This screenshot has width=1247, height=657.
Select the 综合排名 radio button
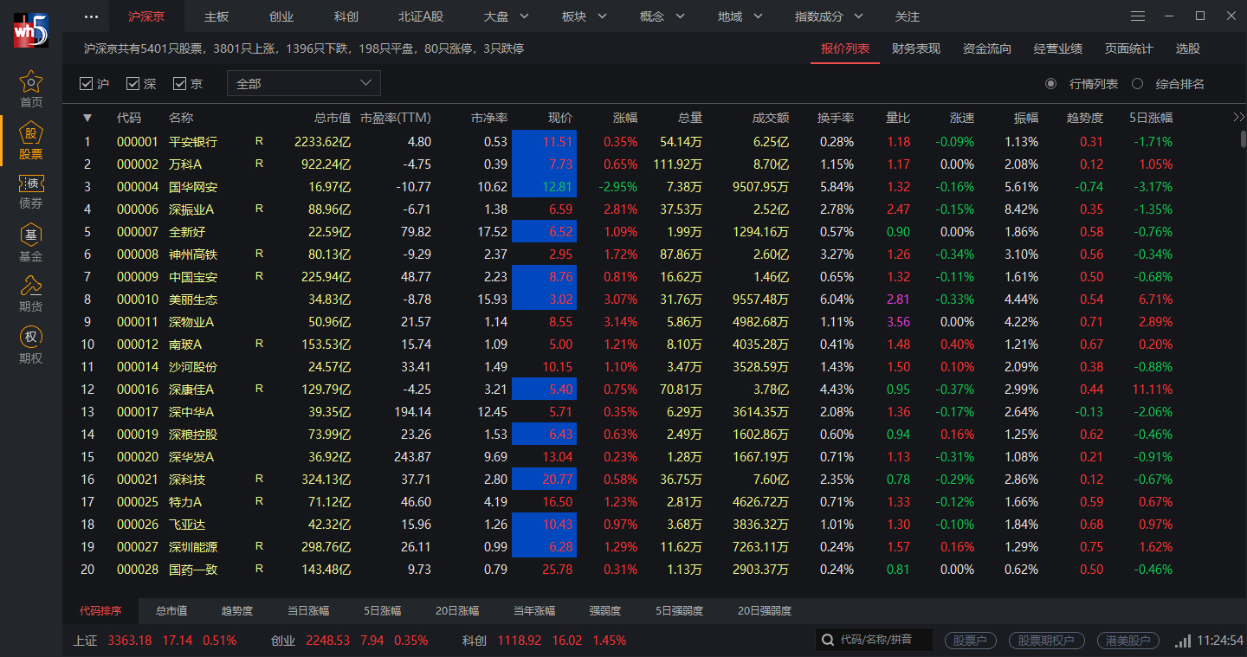[1138, 84]
